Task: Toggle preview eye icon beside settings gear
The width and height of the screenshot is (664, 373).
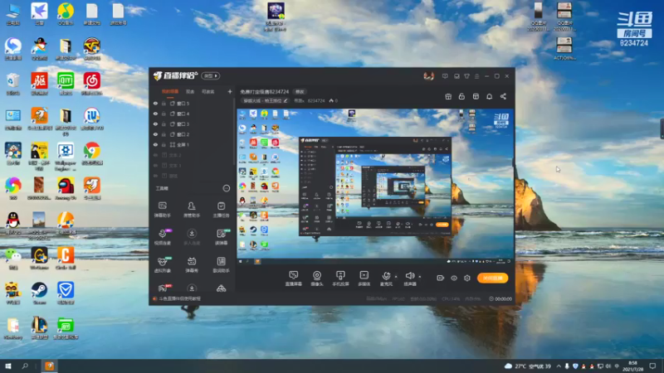Action: pyautogui.click(x=454, y=278)
